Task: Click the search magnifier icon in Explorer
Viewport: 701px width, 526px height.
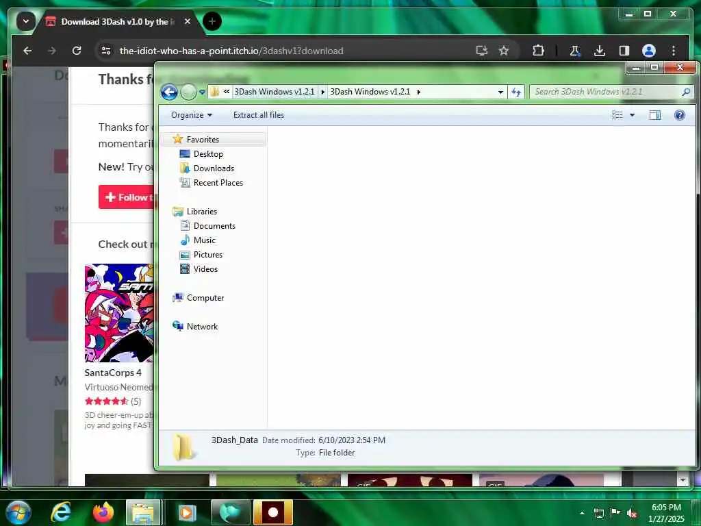Action: click(686, 92)
